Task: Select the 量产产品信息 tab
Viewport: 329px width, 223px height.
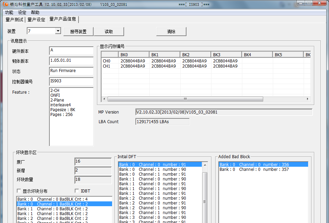Action: (x=63, y=19)
